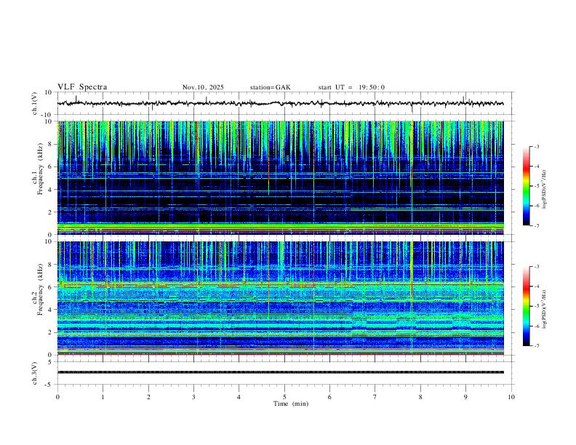Click the log(PSD) label beside ch.1 color bar
This screenshot has height=445, width=576.
click(x=544, y=190)
